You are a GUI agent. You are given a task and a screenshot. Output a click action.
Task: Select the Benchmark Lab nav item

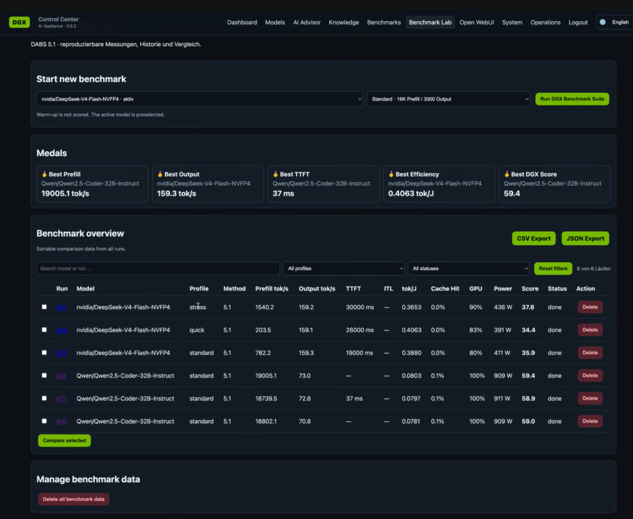(430, 22)
